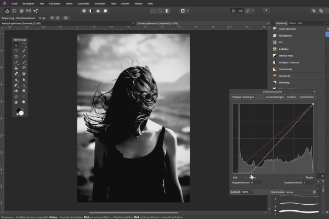Click the Eingabemaximum value field

pyautogui.click(x=309, y=182)
